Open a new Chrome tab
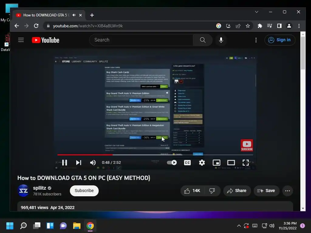Viewport: 311px width, 233px height. (x=92, y=15)
